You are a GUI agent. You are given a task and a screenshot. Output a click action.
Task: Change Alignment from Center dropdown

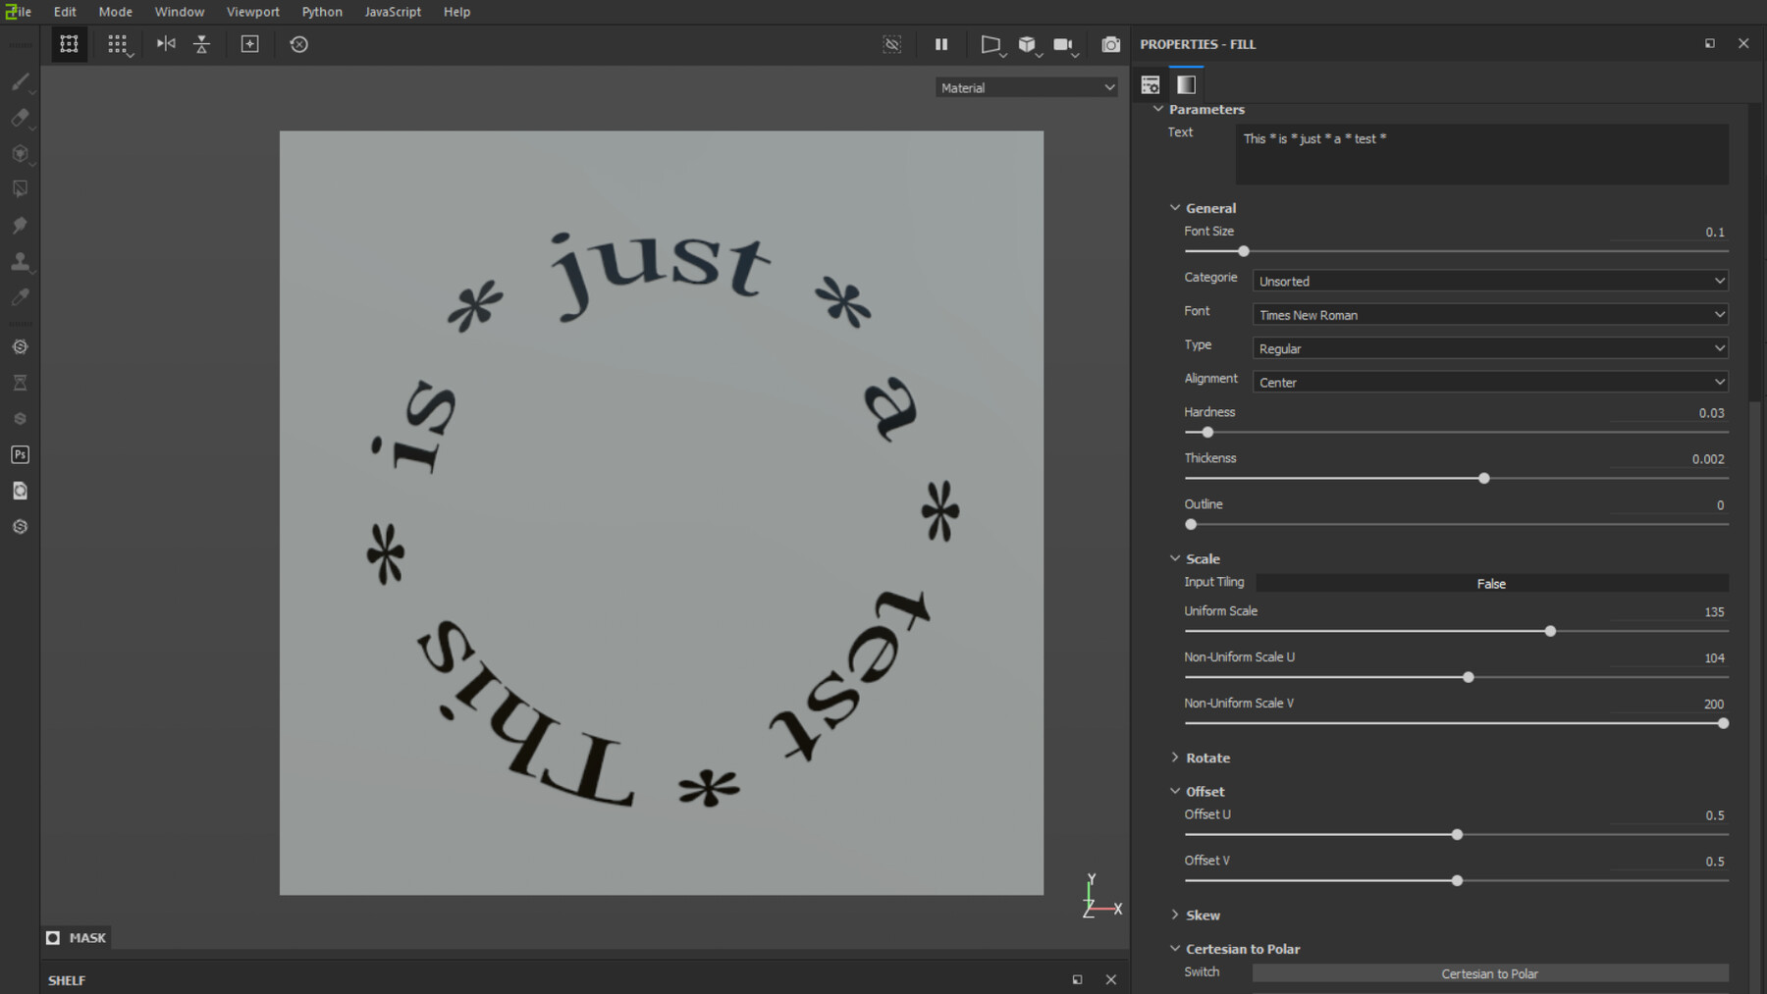[1489, 382]
